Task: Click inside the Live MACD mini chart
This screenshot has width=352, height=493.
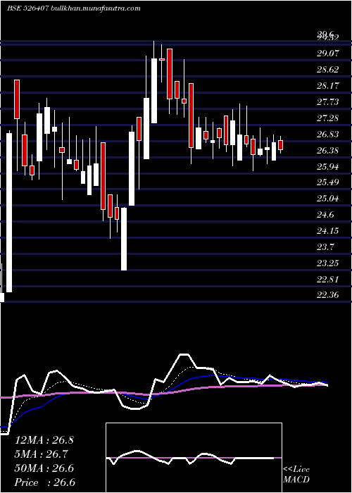Action: (194, 458)
